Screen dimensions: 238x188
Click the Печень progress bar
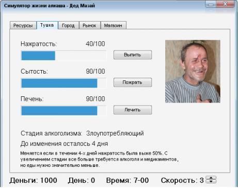point(64,111)
